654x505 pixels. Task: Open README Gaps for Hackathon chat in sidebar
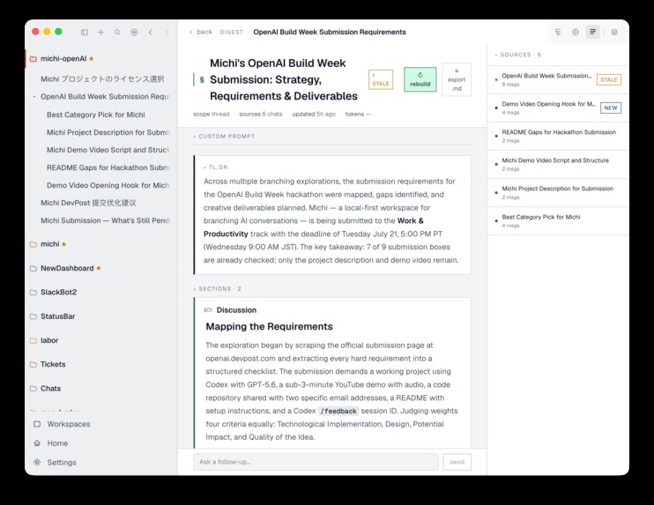tap(108, 167)
